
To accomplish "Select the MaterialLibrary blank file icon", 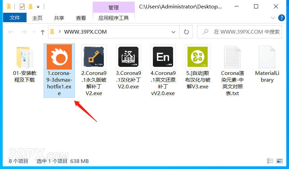I will [x=267, y=57].
